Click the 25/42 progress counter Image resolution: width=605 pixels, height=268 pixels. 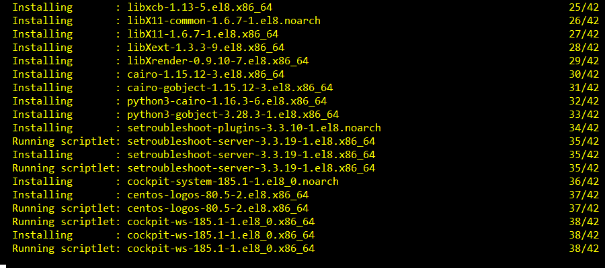click(583, 7)
